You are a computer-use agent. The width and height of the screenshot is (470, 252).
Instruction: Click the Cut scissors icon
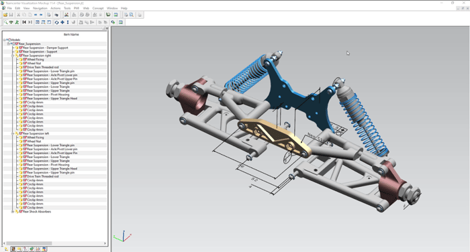coord(19,15)
